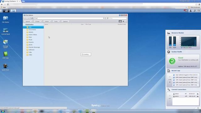Launch Package Center from the desktop
This screenshot has width=201, height=113.
6,44
